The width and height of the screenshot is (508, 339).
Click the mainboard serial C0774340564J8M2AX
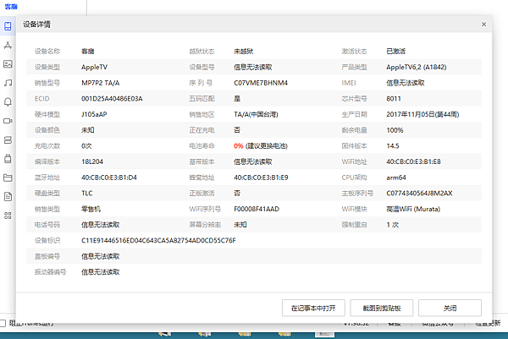tap(419, 194)
